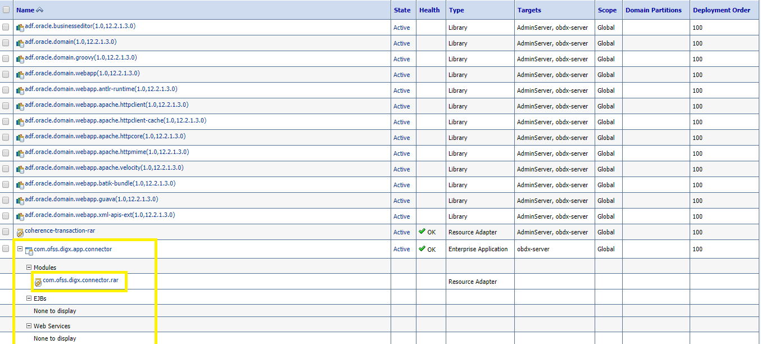Open com.ofss.digx.connector.rar module link
Image resolution: width=761 pixels, height=344 pixels.
(x=81, y=280)
